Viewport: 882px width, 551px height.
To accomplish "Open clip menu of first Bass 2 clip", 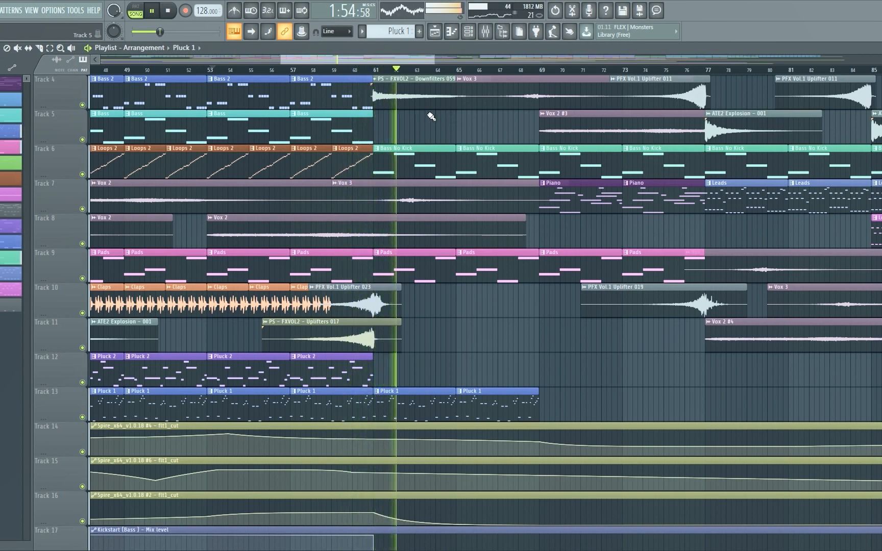I will [93, 79].
